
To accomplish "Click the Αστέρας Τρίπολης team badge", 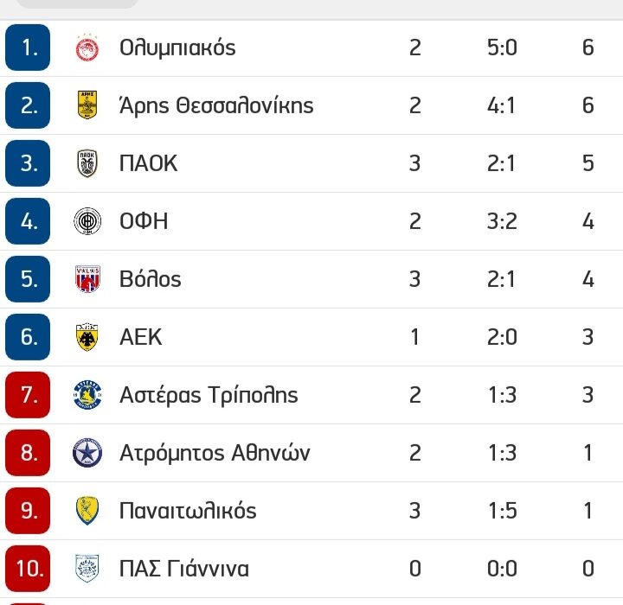I will pyautogui.click(x=87, y=395).
